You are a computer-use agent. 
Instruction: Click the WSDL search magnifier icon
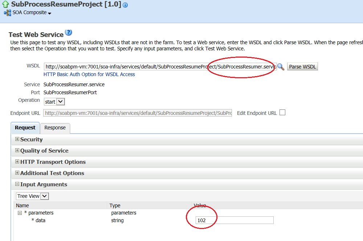[x=280, y=66]
